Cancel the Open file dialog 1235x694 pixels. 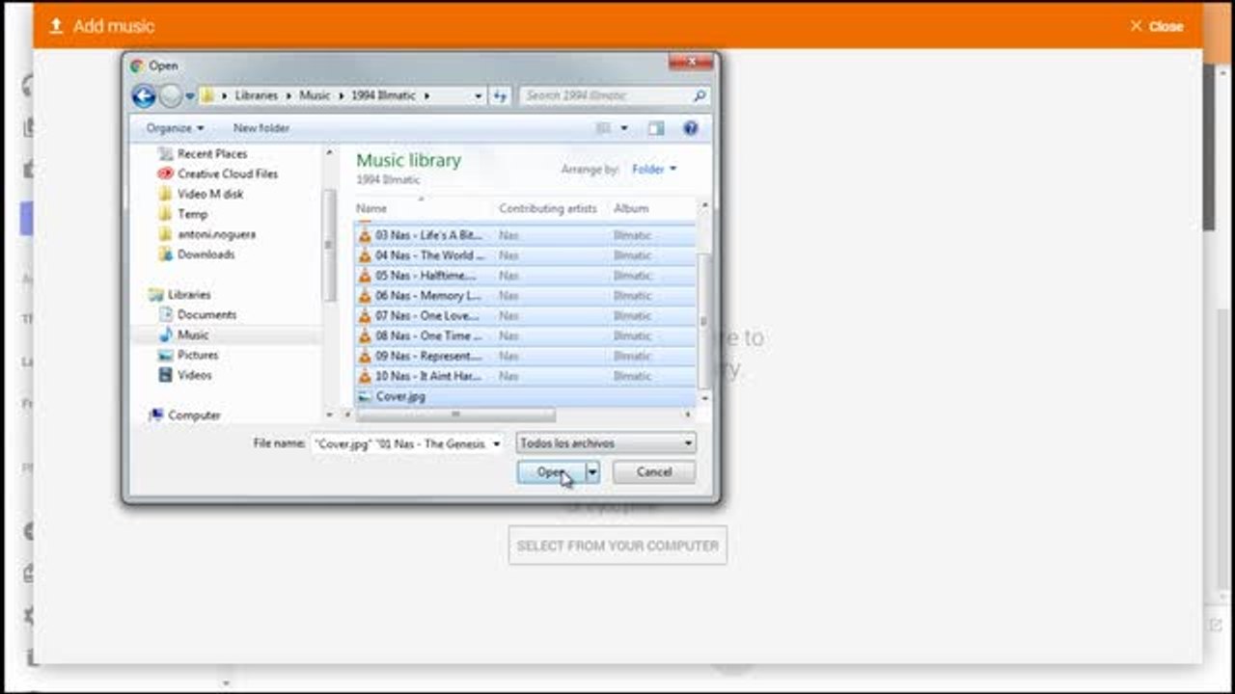point(654,472)
